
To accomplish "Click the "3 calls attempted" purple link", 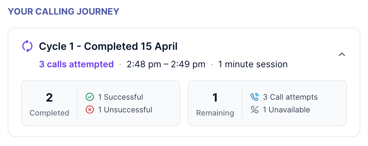I will tap(76, 64).
